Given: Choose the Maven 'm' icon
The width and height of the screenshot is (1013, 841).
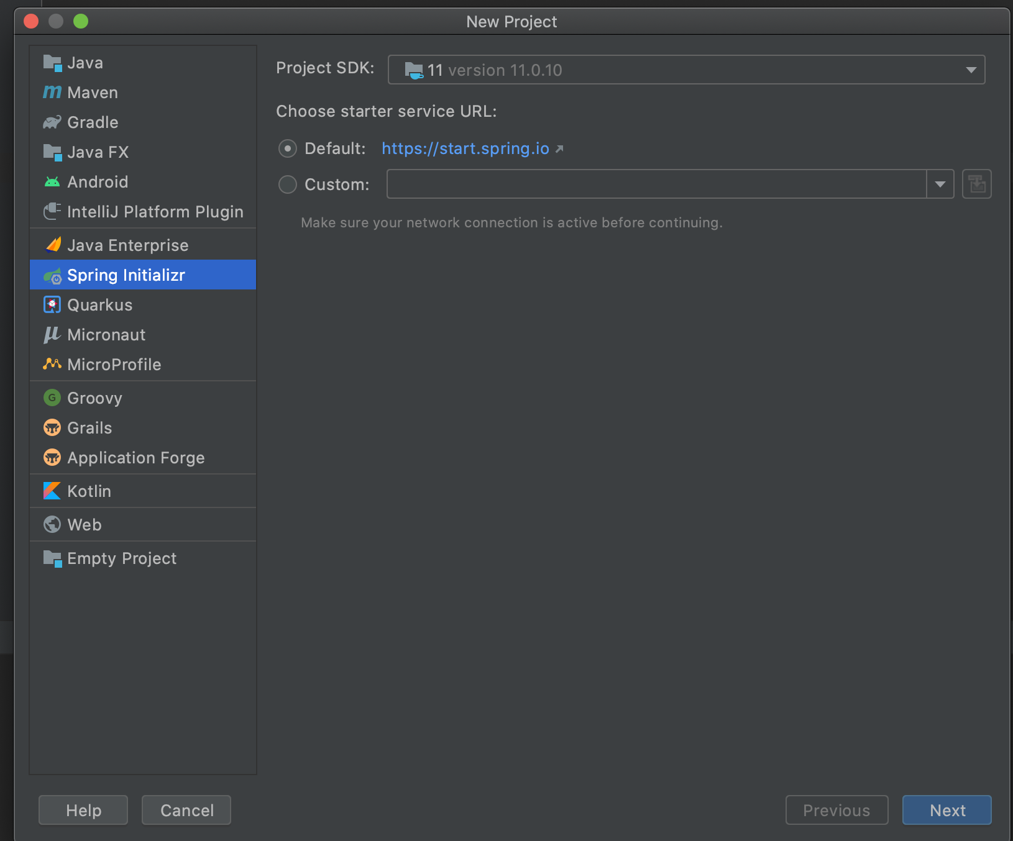Looking at the screenshot, I should [x=52, y=93].
